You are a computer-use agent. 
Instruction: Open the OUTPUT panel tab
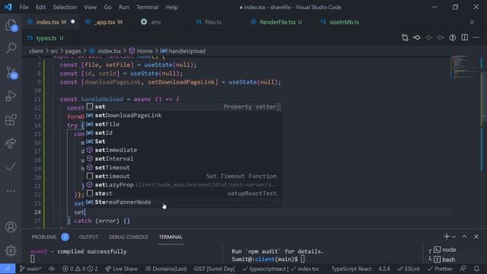(88, 237)
